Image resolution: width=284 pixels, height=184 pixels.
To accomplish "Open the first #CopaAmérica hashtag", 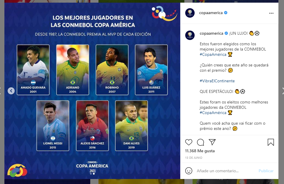I will (213, 54).
